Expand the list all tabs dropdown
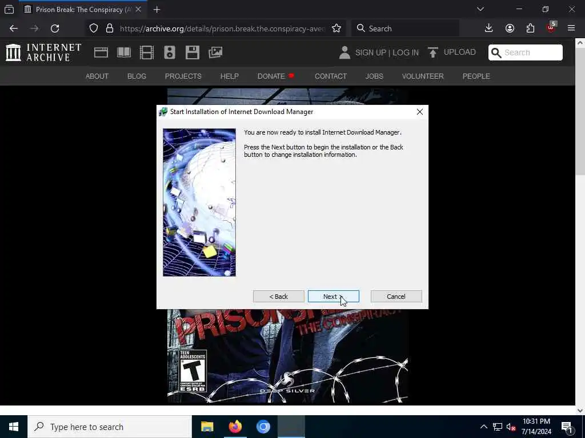 tap(480, 9)
